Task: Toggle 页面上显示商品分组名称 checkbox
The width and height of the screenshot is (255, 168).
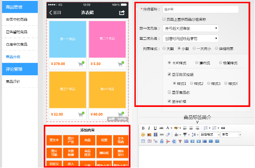Action: [164, 19]
